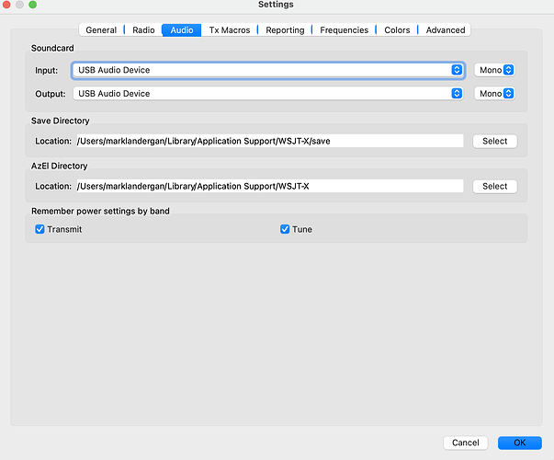554x460 pixels.
Task: Switch to the Colors tab
Action: tap(397, 30)
